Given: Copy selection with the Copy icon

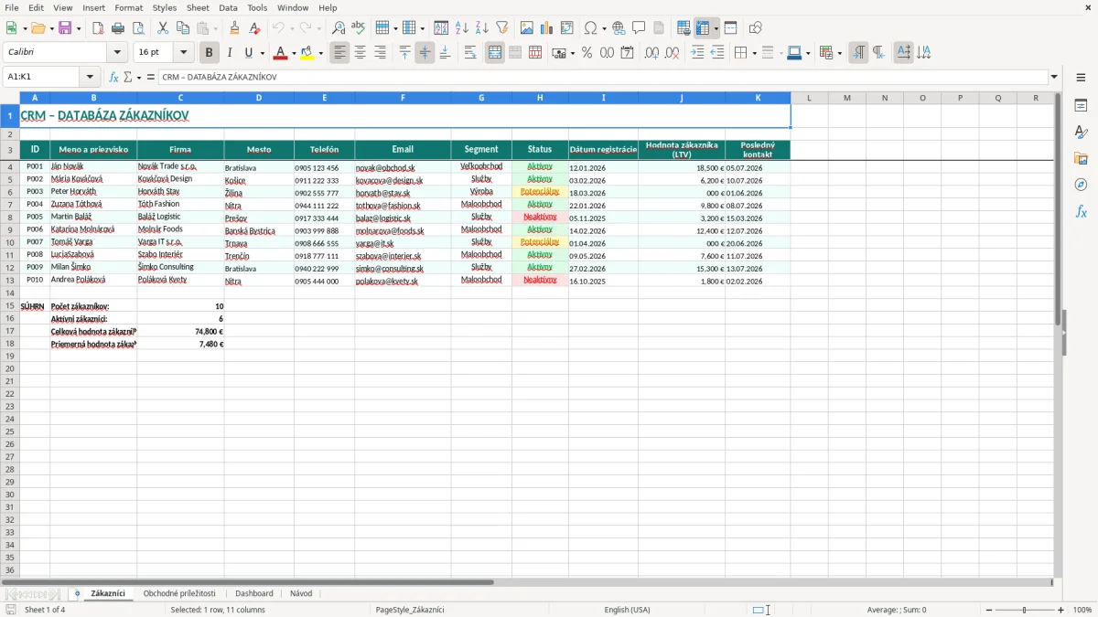Looking at the screenshot, I should (x=183, y=28).
